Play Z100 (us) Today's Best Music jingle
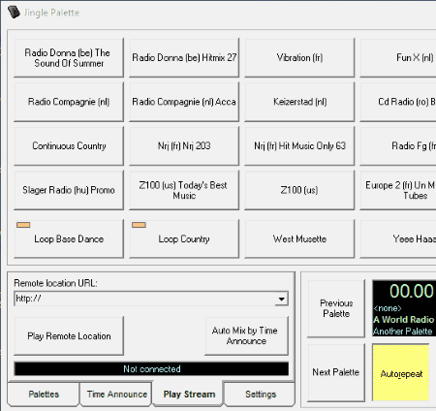The width and height of the screenshot is (436, 411). click(184, 190)
